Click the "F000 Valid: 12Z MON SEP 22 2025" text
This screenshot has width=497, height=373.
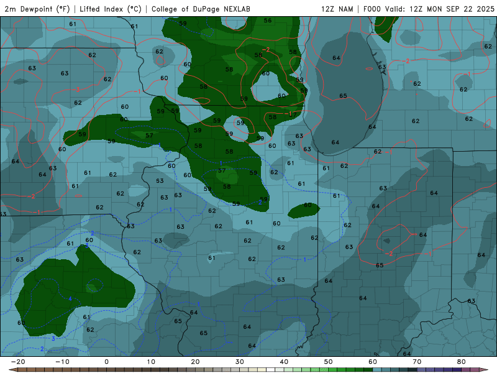429,9
